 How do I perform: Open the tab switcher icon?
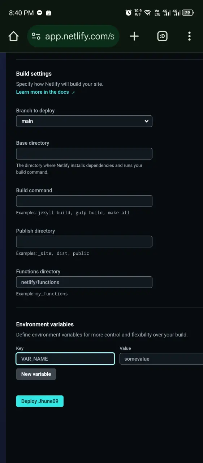pyautogui.click(x=162, y=36)
